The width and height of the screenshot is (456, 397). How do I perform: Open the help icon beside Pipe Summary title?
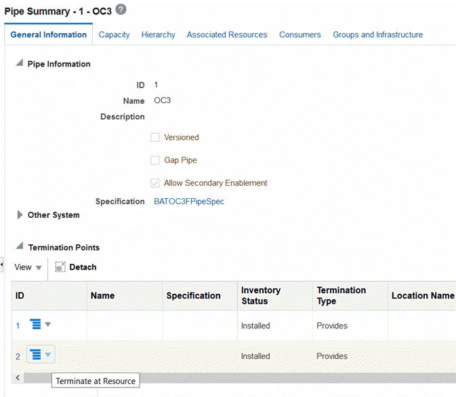121,10
